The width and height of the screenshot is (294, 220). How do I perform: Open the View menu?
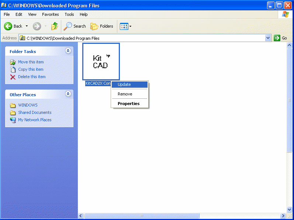click(x=32, y=14)
